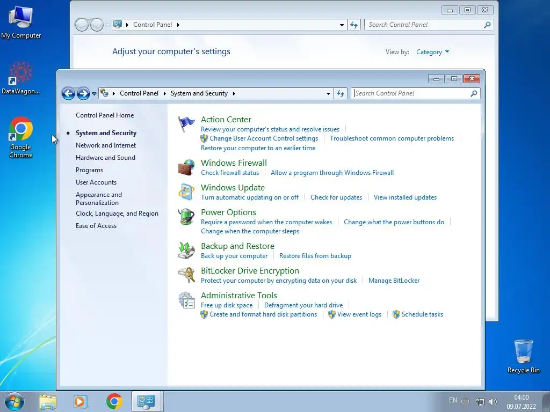Click the EN language indicator in the taskbar
The height and width of the screenshot is (412, 550).
453,400
